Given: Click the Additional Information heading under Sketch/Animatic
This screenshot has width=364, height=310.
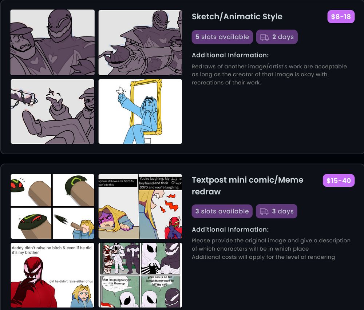Looking at the screenshot, I should (x=230, y=55).
